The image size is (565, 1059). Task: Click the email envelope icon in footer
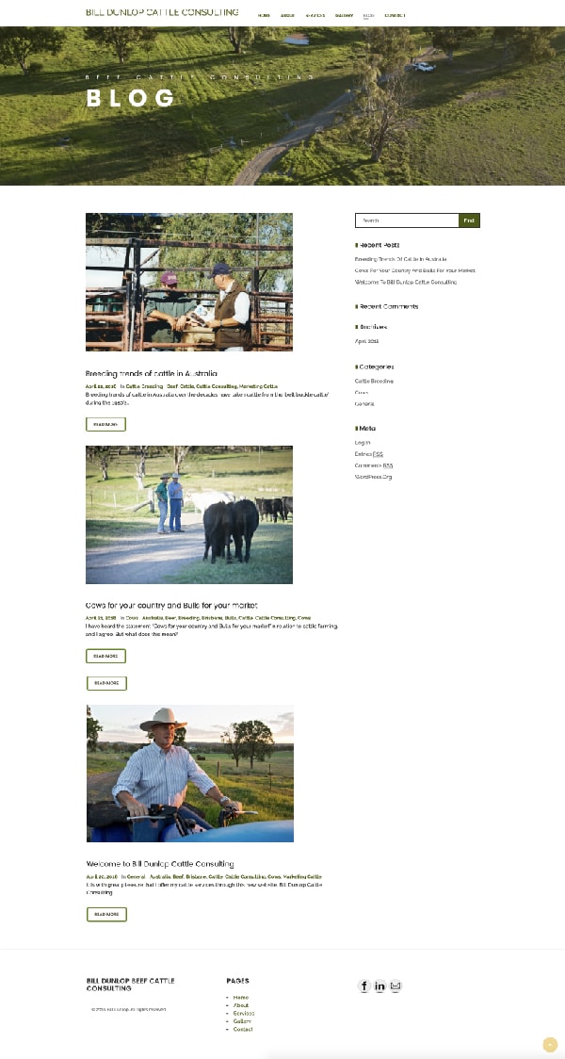pos(395,986)
